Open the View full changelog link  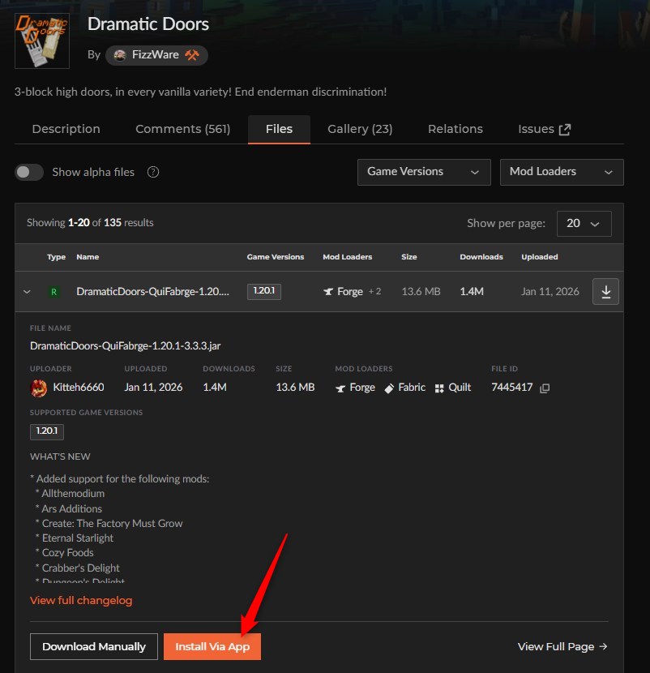(81, 600)
